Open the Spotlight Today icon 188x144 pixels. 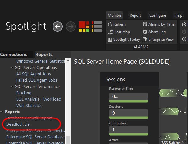110,40
